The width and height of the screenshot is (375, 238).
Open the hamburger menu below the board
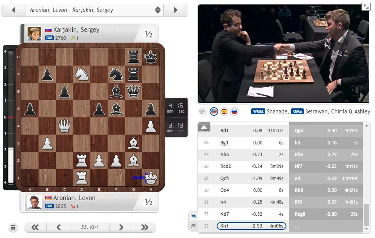tap(13, 227)
